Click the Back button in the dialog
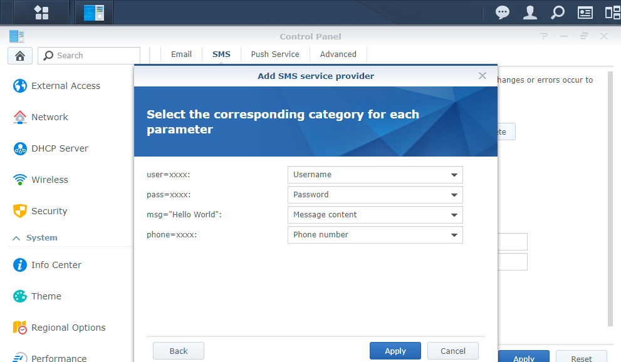 [179, 351]
